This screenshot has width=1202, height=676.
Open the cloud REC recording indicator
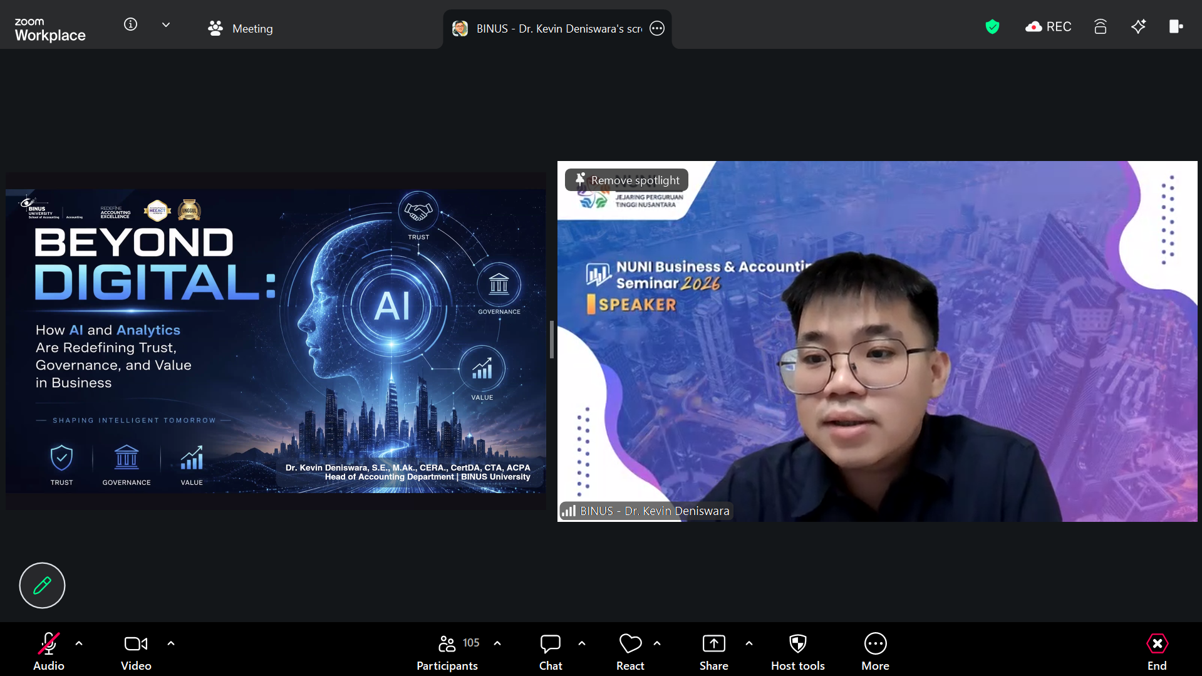click(x=1048, y=26)
